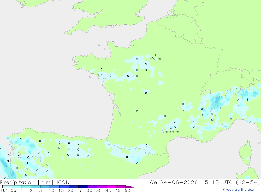
Task: Pick the 2–5 mm legend swatch
Action: 35,187
